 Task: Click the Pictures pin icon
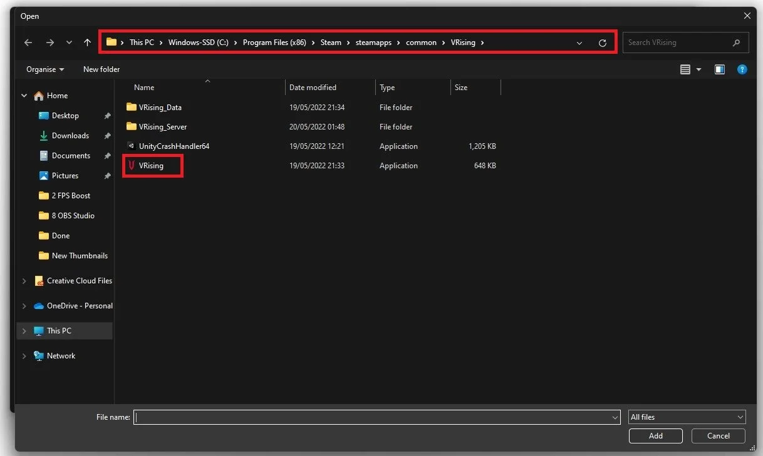coord(107,176)
